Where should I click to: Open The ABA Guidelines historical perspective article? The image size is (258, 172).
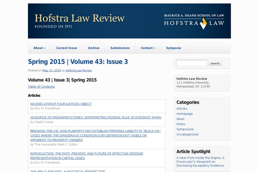(x=68, y=171)
